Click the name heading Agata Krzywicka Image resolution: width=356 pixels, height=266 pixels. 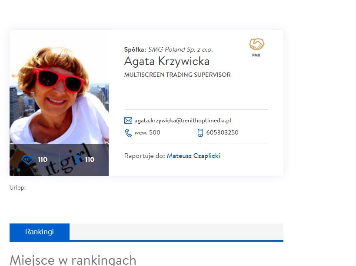(x=167, y=62)
